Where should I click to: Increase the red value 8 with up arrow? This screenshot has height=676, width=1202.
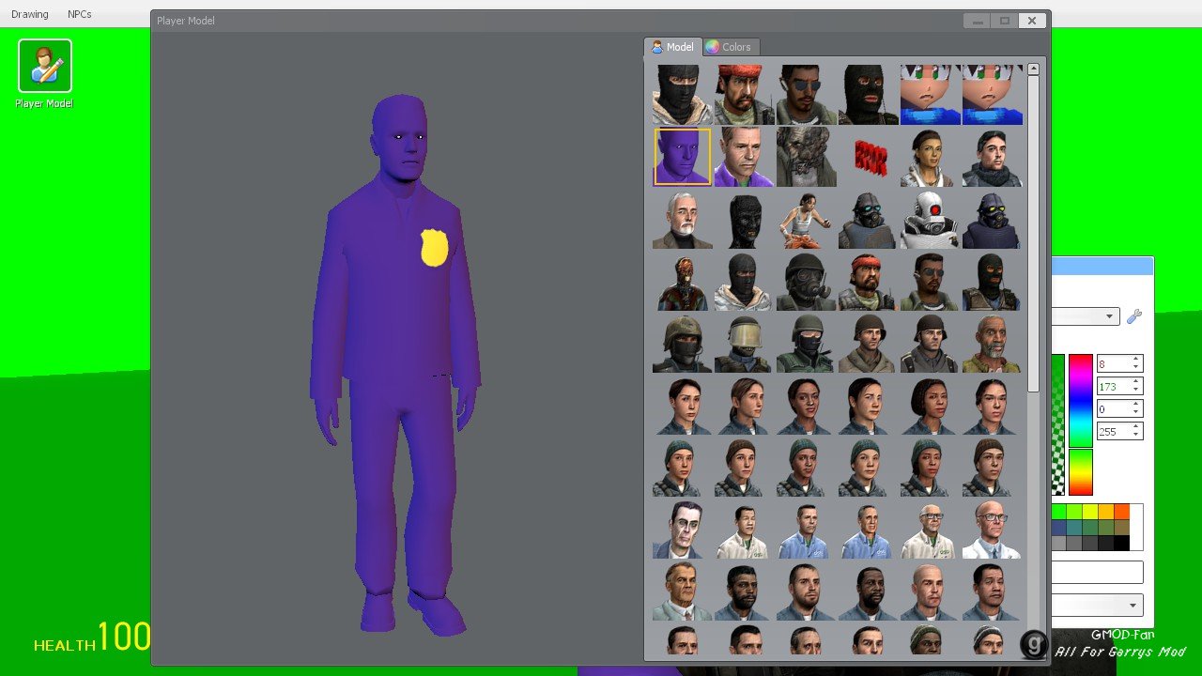pos(1136,360)
